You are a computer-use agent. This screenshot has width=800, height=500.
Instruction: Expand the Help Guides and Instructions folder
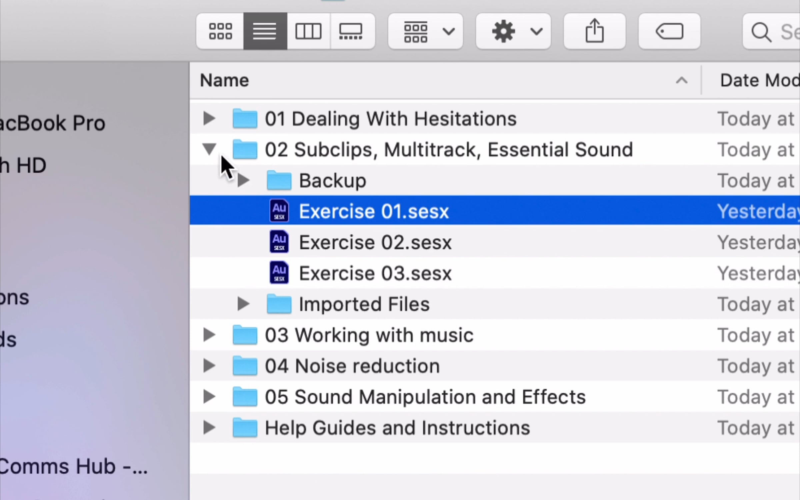tap(209, 428)
